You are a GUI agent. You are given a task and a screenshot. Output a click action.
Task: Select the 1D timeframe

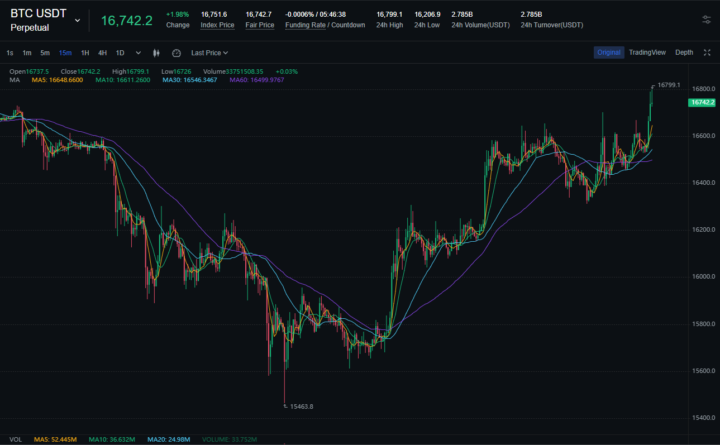(x=120, y=53)
